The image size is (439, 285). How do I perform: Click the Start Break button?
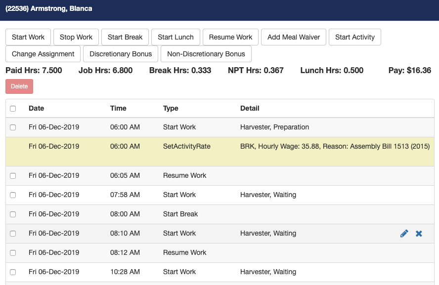pyautogui.click(x=125, y=37)
